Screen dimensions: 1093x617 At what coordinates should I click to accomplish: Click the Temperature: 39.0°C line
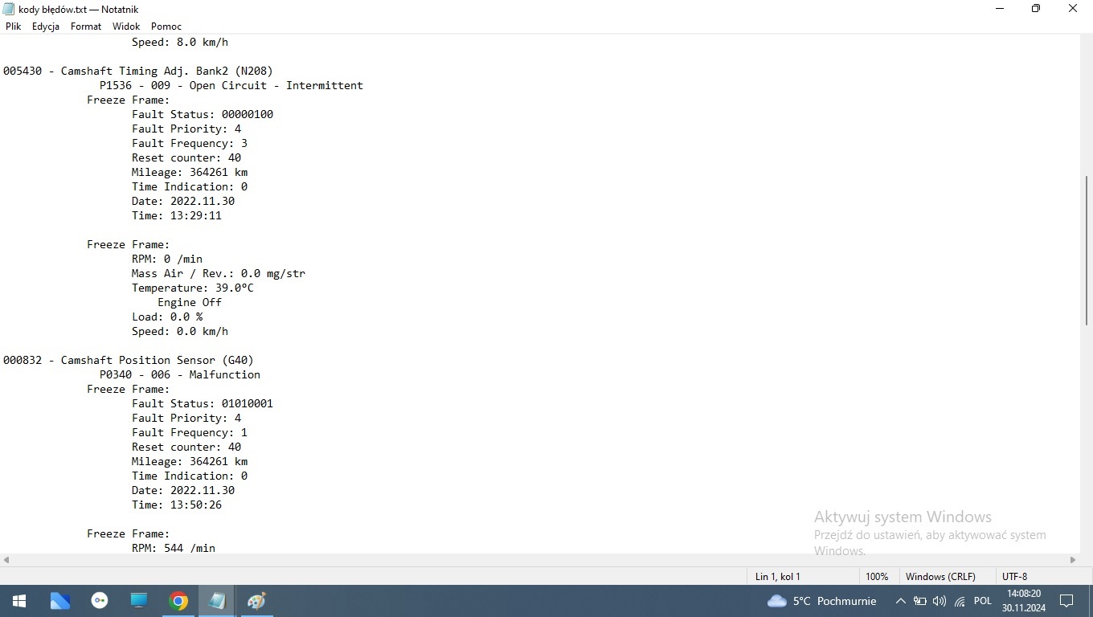pos(193,288)
